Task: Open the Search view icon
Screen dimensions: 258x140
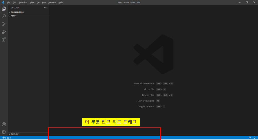Action: [x=4, y=16]
